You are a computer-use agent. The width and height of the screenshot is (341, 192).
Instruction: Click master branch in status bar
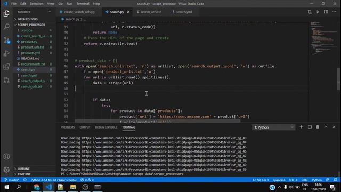[12, 180]
